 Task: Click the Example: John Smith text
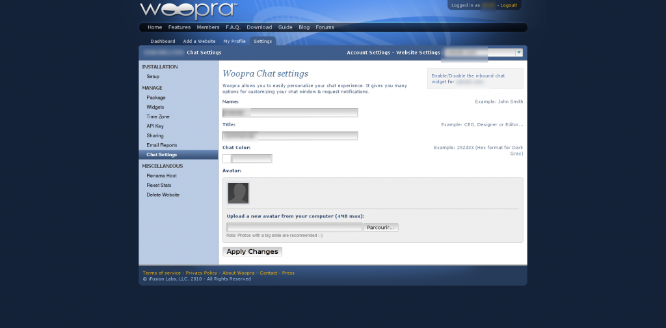pos(499,102)
